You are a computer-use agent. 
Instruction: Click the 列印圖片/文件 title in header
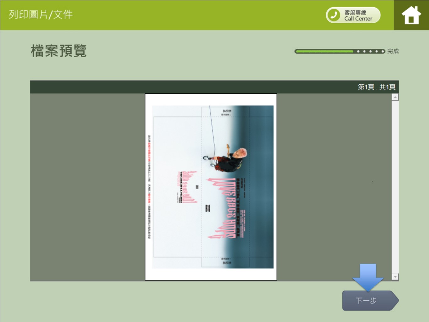click(41, 14)
